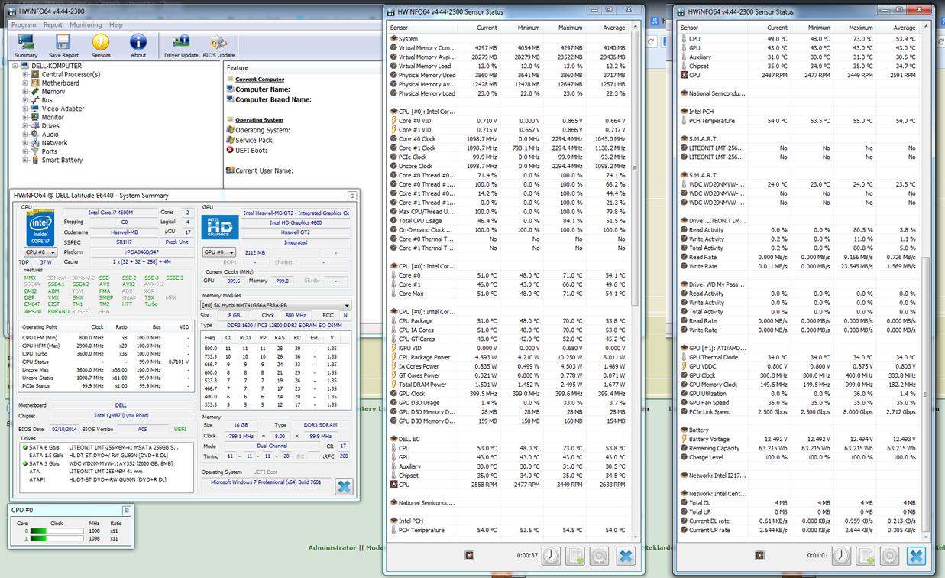This screenshot has height=578, width=945.
Task: Click Core 1 clock bar in CPU #0 panel
Action: click(x=57, y=538)
